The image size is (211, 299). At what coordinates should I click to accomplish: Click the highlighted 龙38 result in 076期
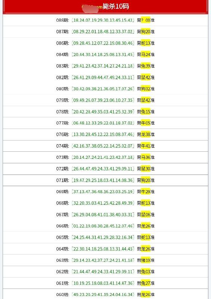(146, 135)
